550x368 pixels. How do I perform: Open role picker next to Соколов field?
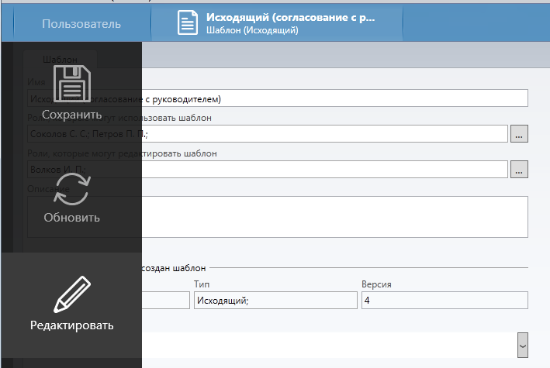click(x=519, y=134)
